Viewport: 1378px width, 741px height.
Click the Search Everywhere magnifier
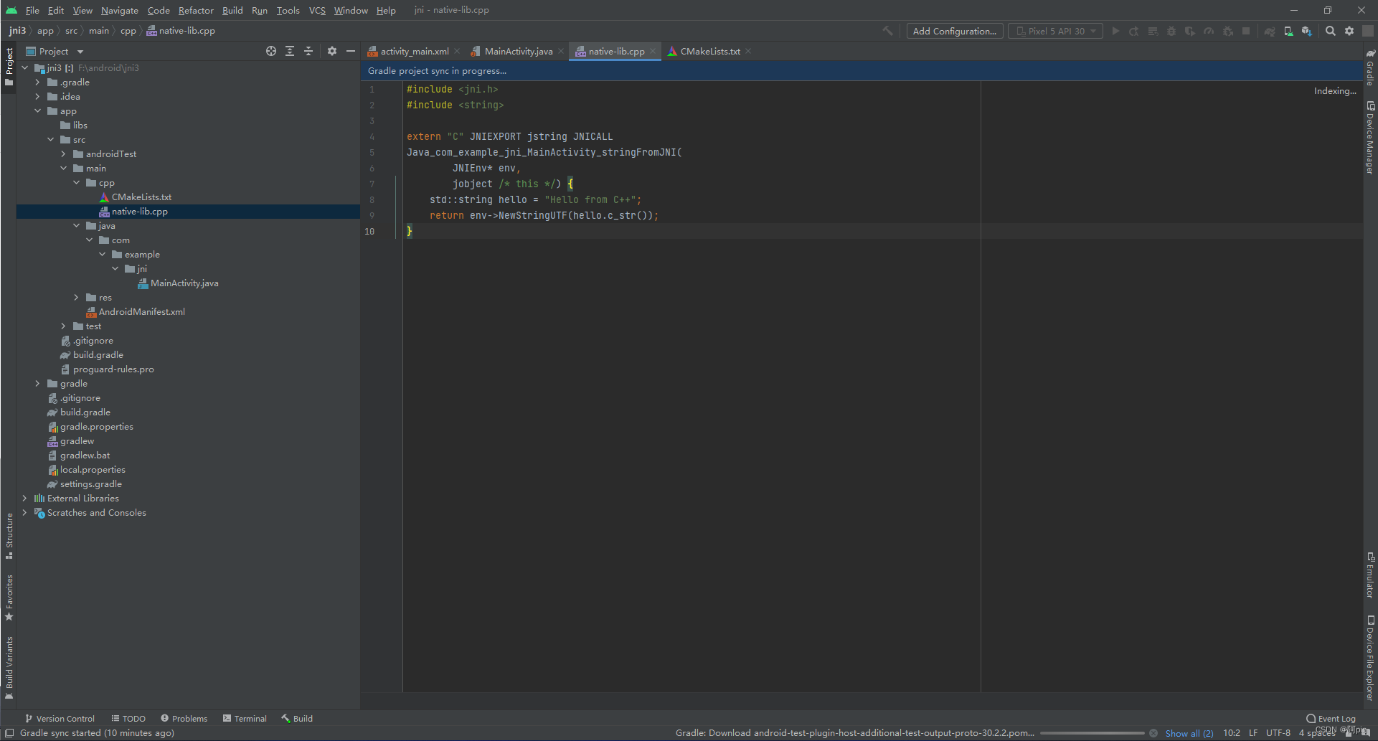tap(1331, 31)
